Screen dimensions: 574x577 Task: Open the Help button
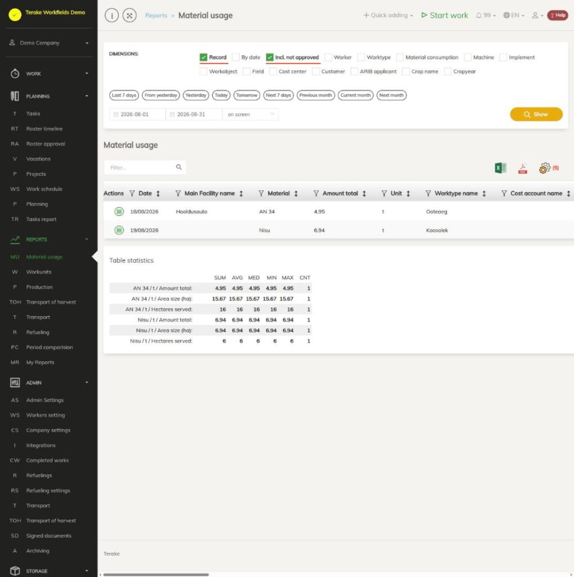pyautogui.click(x=558, y=15)
